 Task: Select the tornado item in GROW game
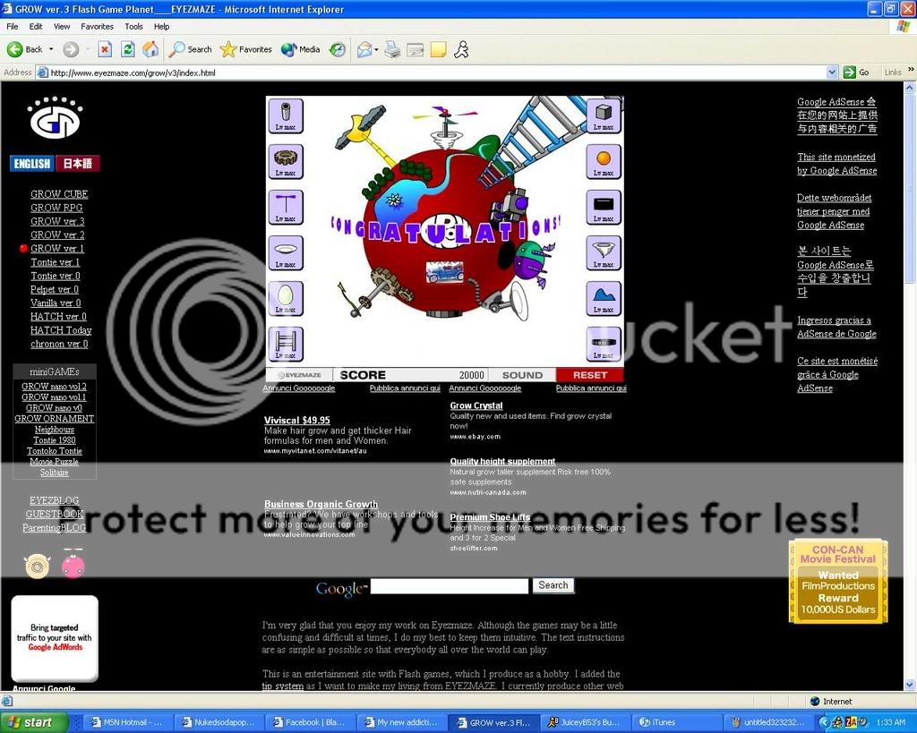click(604, 252)
